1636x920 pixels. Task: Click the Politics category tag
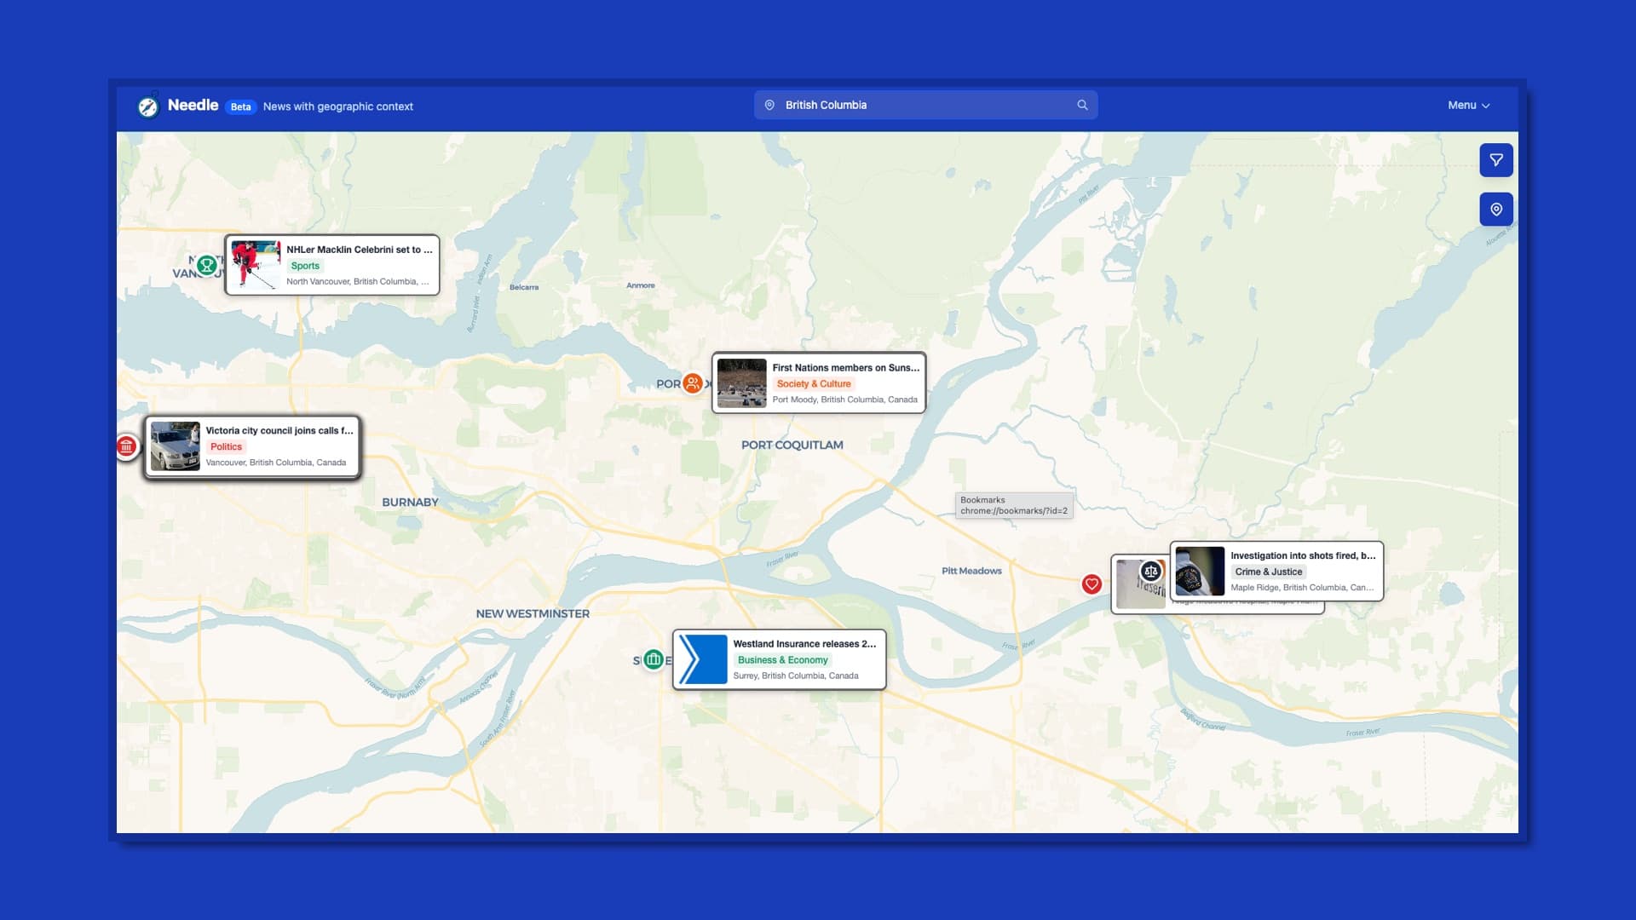coord(226,447)
